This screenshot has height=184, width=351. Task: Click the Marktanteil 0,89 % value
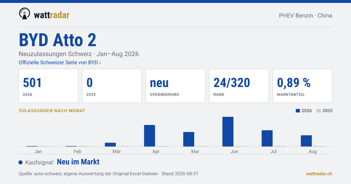point(294,83)
